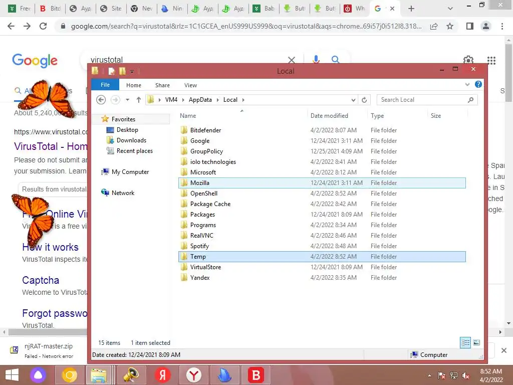Select the Microsoft folder row
The width and height of the screenshot is (513, 385).
point(322,172)
